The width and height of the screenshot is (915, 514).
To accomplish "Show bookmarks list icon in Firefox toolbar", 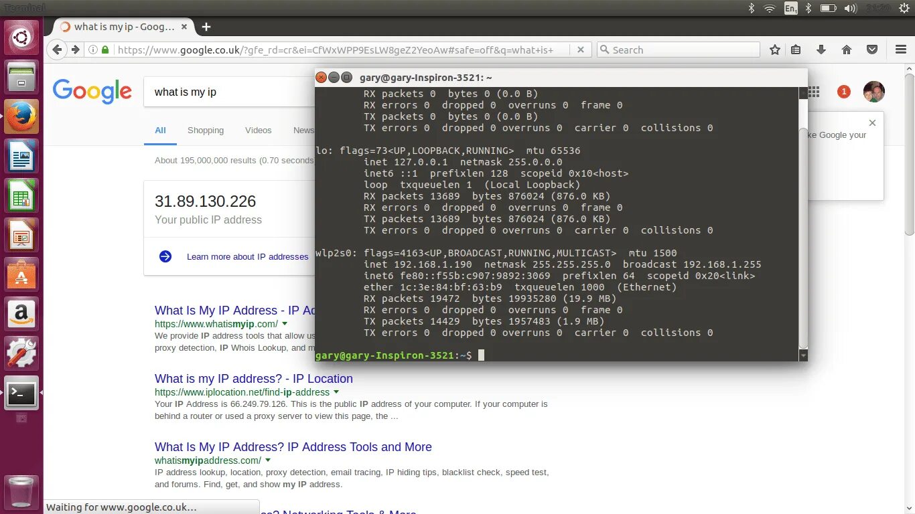I will 796,50.
